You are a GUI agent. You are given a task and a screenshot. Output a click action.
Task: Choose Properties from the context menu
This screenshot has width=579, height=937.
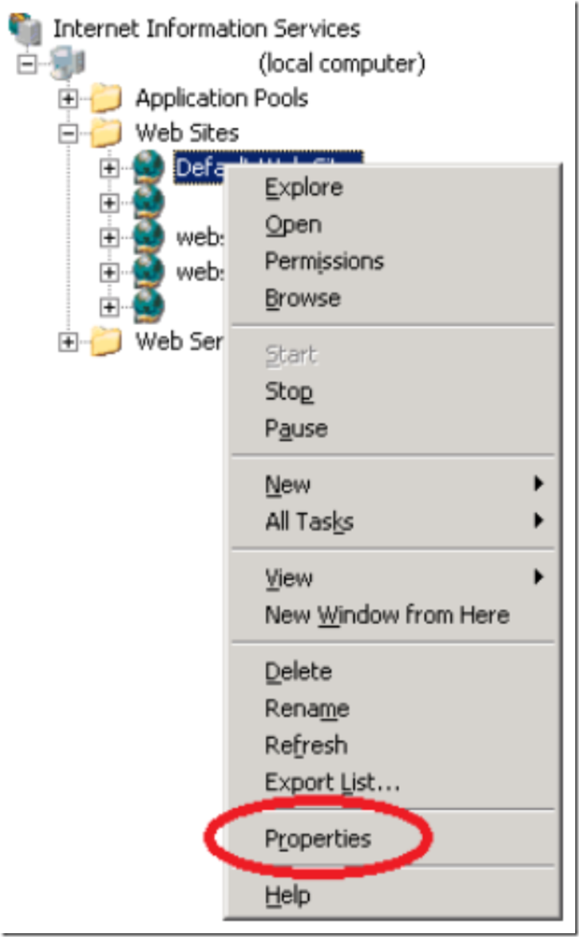[318, 839]
